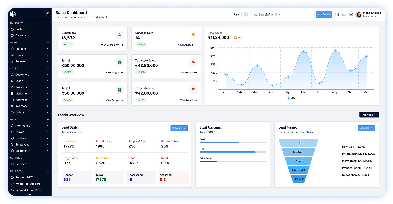The height and width of the screenshot is (204, 393).
Task: Collapse the HRM sidebar section
Action: (x=48, y=120)
